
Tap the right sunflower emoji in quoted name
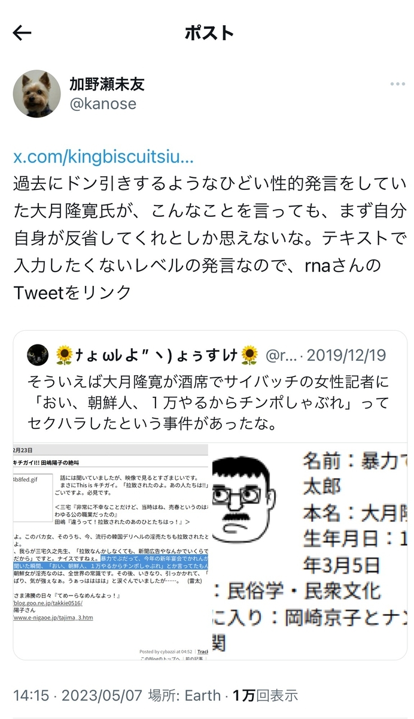click(x=250, y=355)
